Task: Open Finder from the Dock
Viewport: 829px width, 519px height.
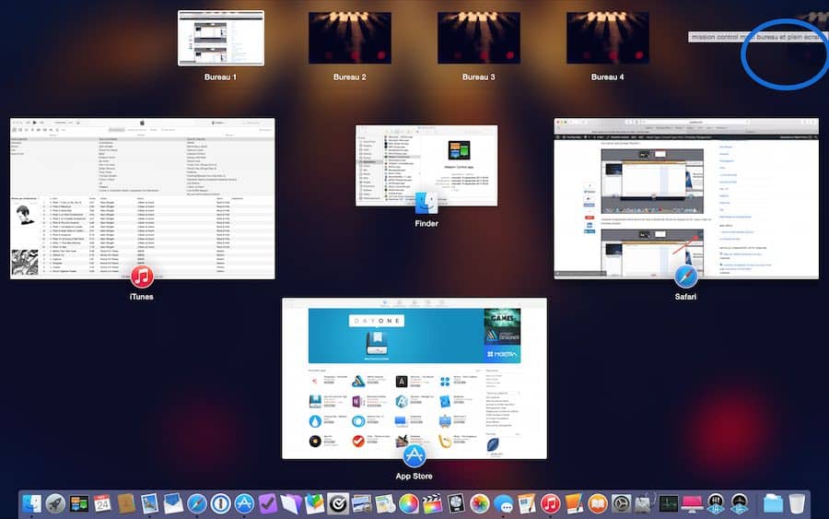Action: (x=31, y=503)
